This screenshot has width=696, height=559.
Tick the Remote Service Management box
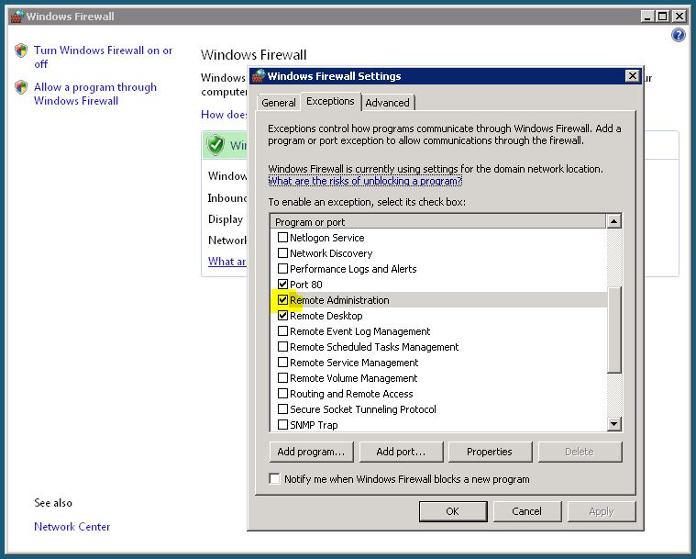tap(282, 363)
